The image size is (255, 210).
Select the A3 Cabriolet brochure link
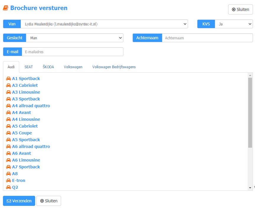(x=25, y=85)
